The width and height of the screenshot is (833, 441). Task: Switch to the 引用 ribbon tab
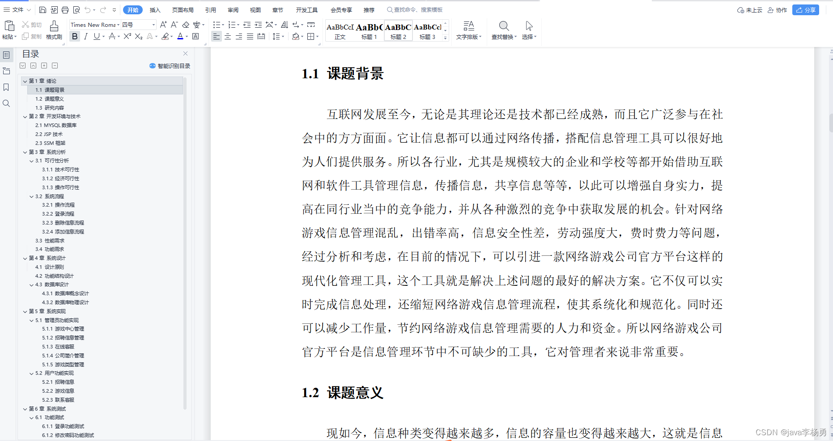210,10
